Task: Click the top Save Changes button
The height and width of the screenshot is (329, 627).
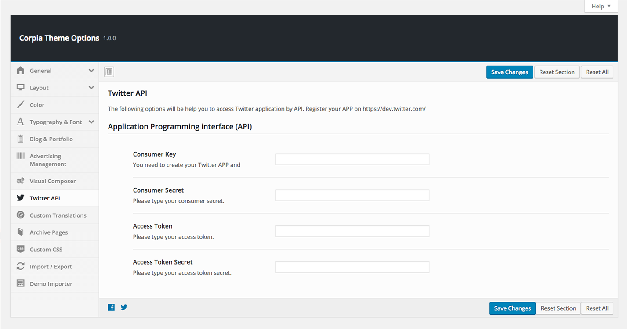Action: click(x=509, y=72)
